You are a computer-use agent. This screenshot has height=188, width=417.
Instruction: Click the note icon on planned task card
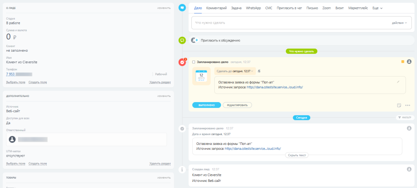pos(399,105)
